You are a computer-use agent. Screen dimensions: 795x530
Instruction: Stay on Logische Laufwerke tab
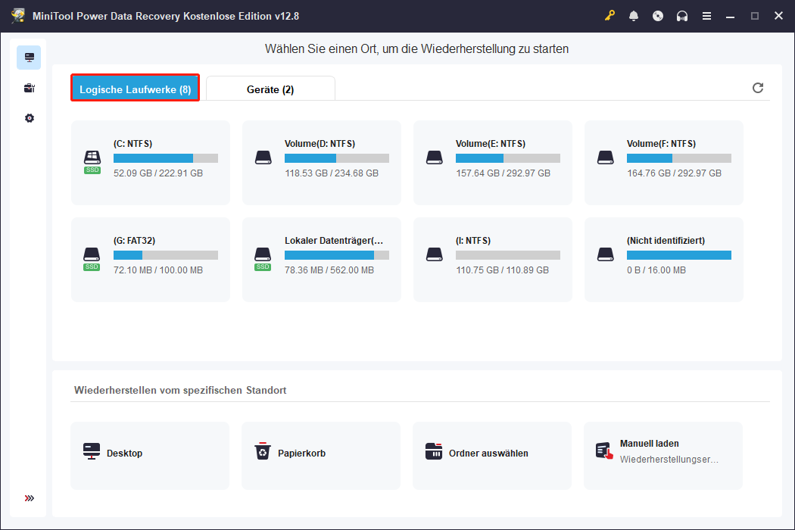[x=135, y=89]
